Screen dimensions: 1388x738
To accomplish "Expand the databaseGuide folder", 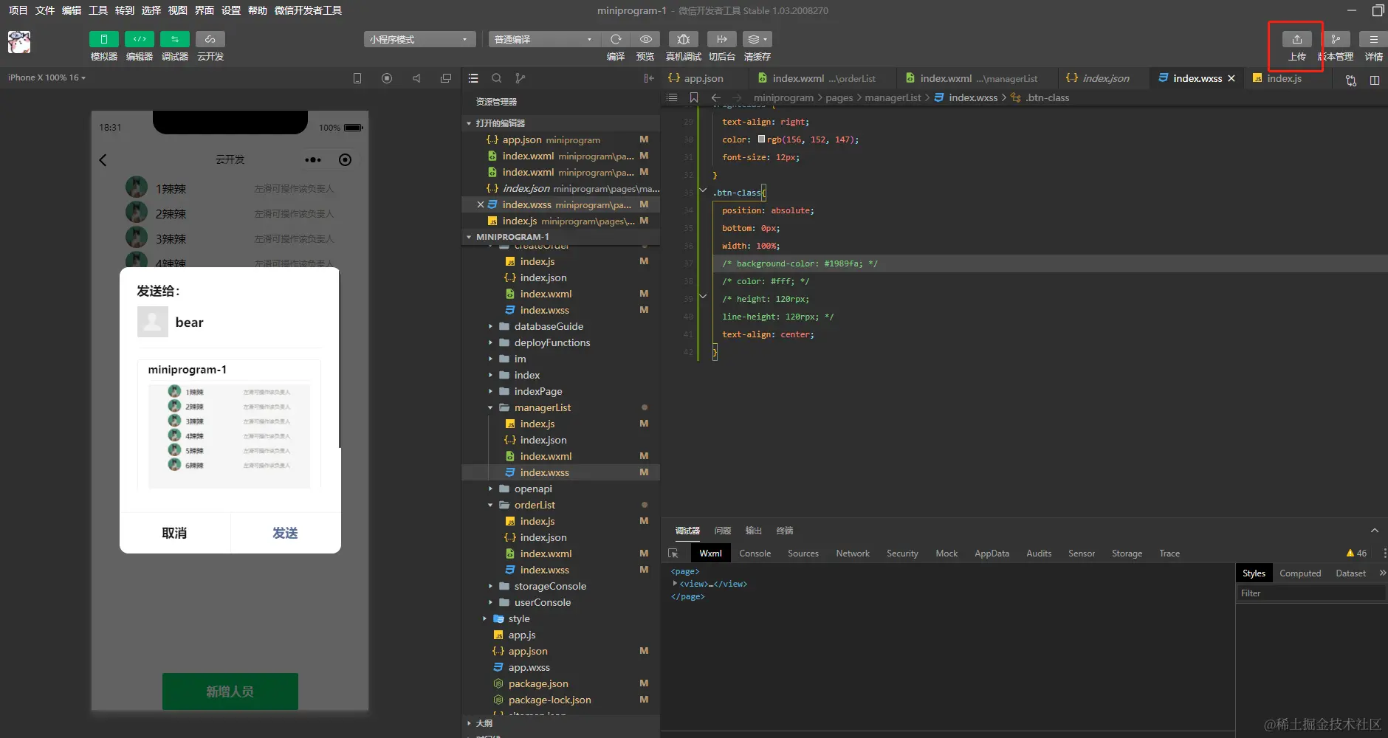I will [548, 326].
